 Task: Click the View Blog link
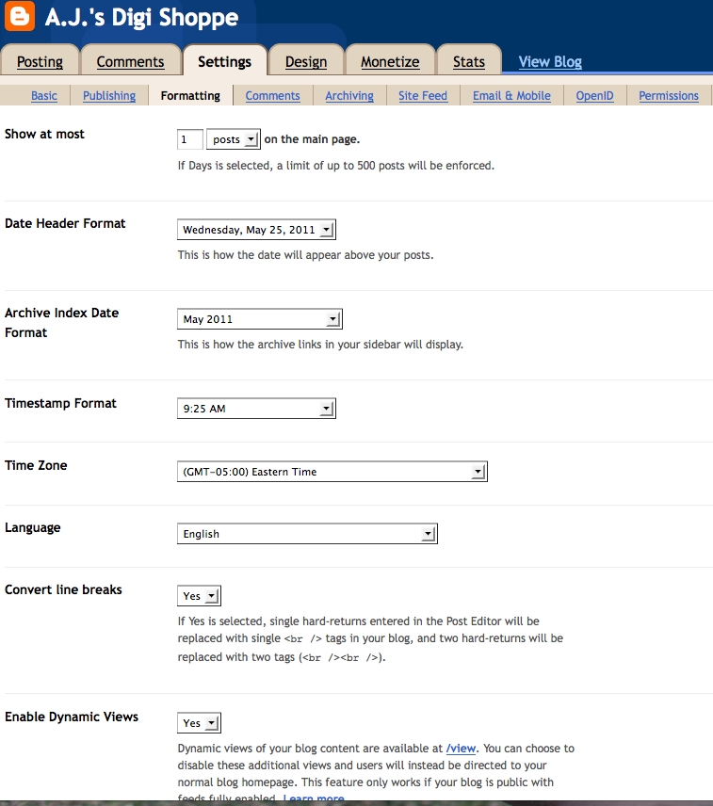550,62
